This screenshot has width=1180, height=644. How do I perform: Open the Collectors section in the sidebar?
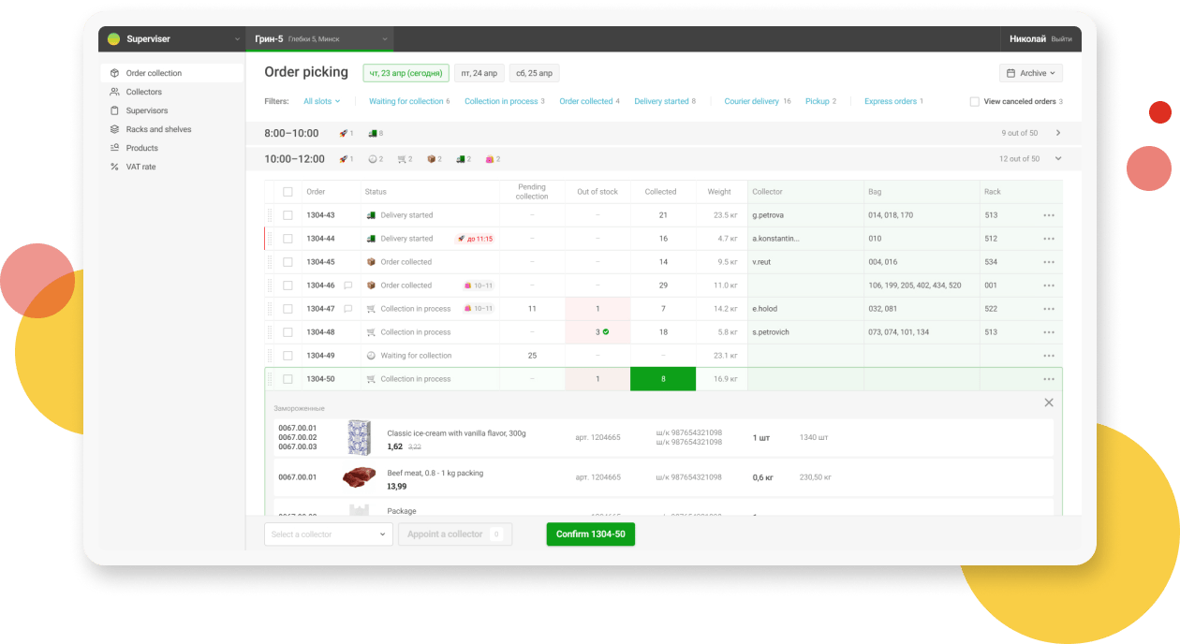[145, 92]
